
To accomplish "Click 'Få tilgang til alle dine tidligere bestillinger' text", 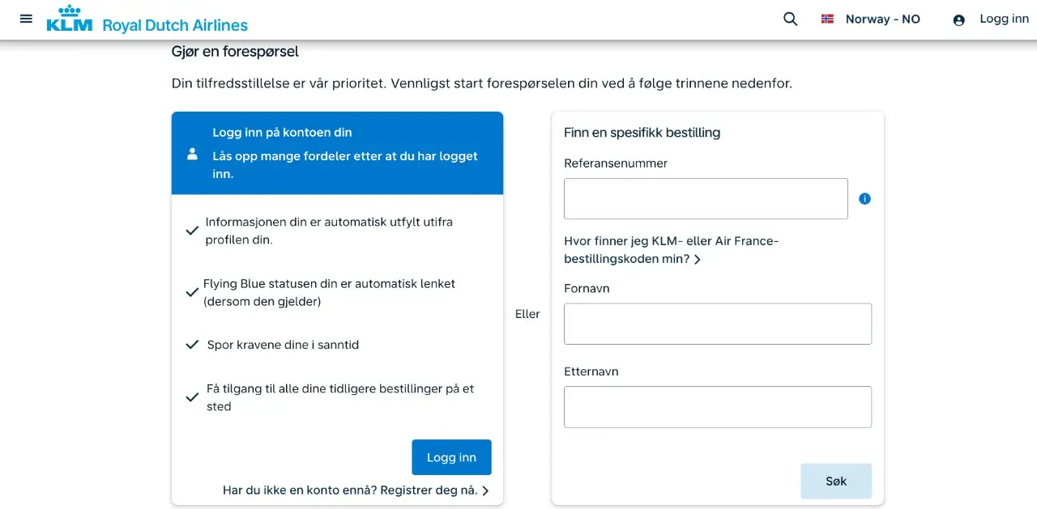I will (340, 397).
